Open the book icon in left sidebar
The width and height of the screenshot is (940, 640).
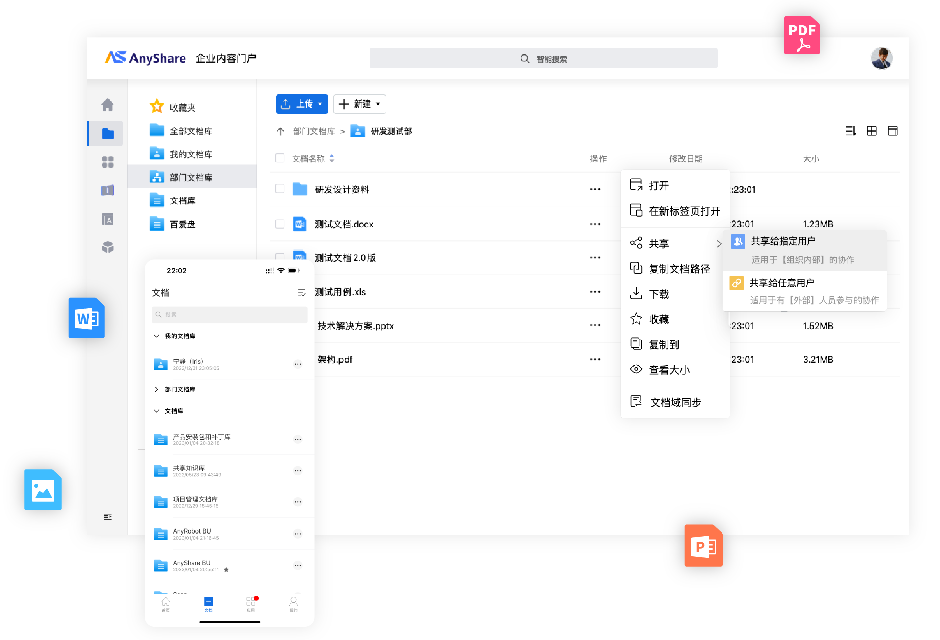[108, 190]
